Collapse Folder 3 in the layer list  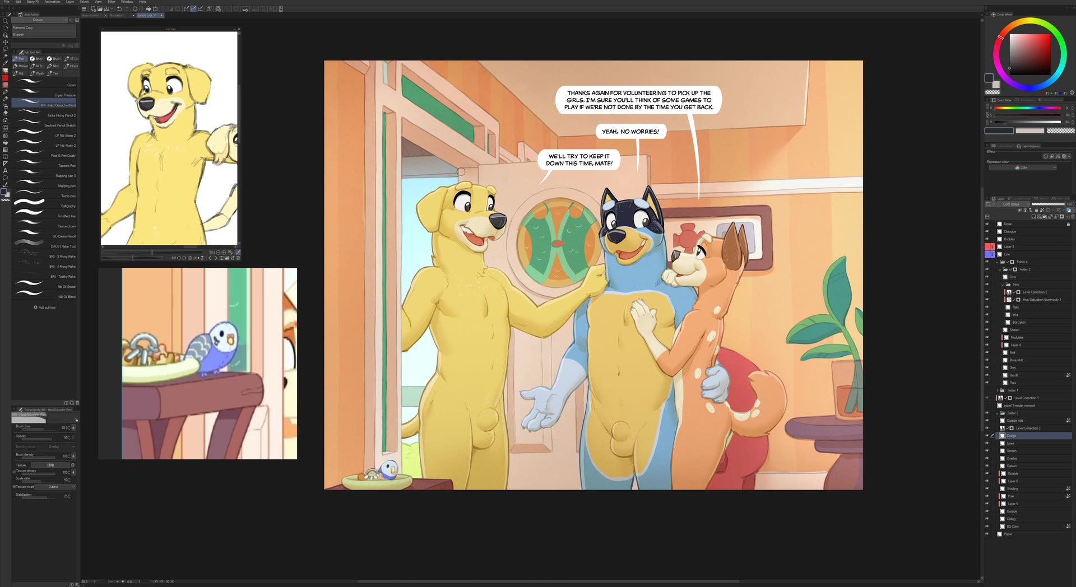(997, 413)
